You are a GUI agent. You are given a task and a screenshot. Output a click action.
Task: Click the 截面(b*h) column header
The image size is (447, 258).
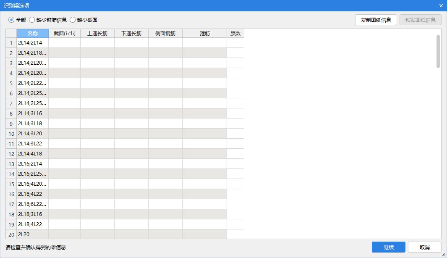(x=65, y=33)
